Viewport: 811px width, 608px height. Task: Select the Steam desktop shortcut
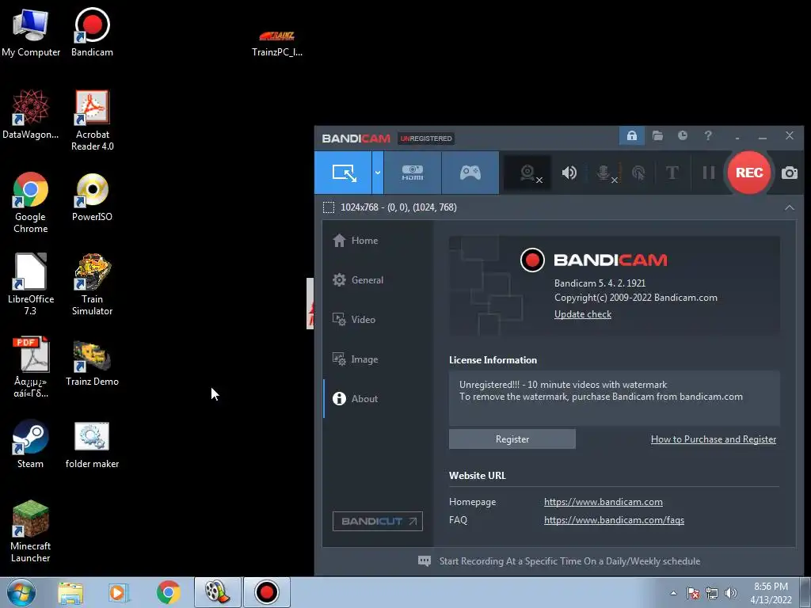coord(31,444)
